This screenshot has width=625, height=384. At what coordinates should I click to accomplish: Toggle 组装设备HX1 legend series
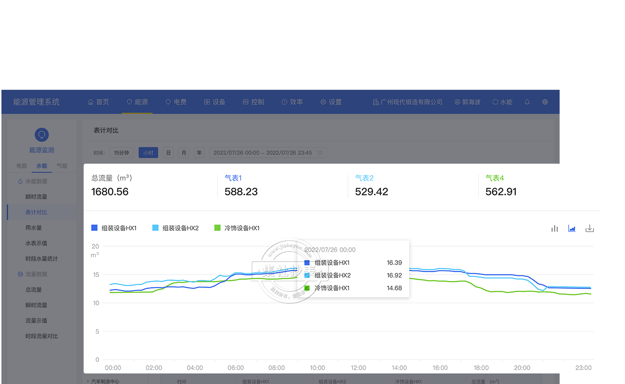(114, 228)
